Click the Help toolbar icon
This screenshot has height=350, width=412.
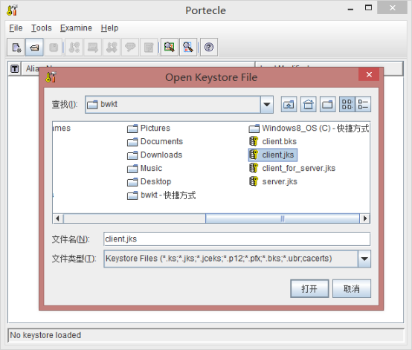tap(209, 48)
